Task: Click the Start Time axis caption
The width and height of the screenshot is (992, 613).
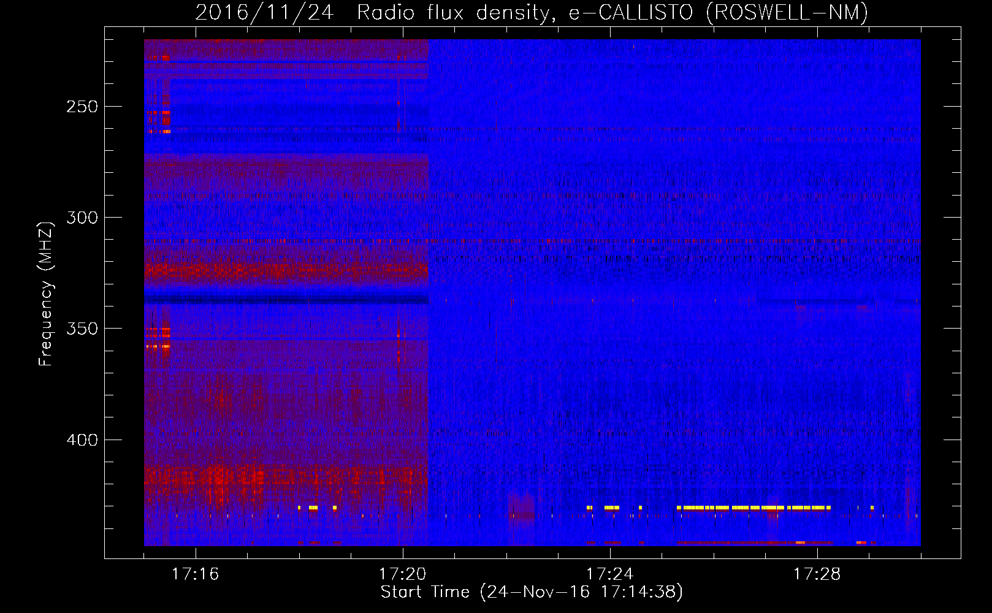Action: [x=532, y=592]
